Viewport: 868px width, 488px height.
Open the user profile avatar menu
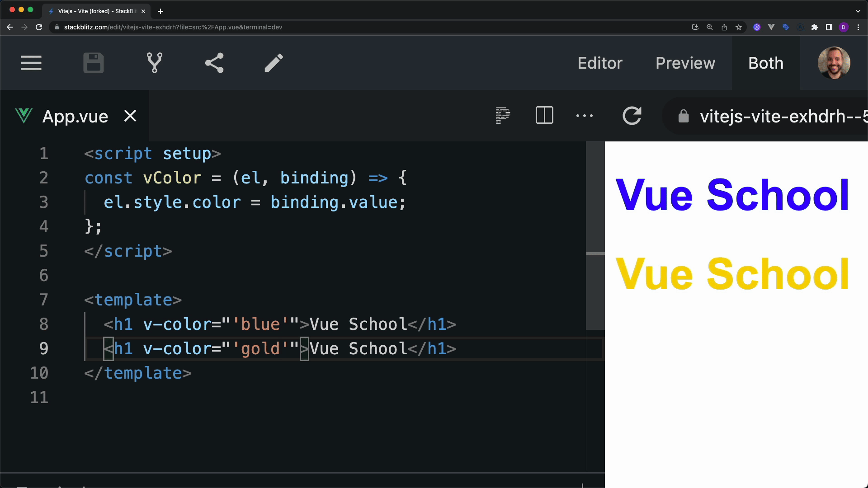pos(834,63)
